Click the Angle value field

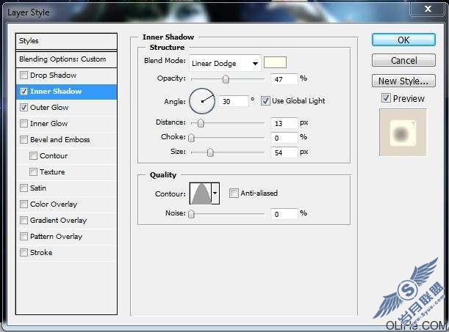pos(234,101)
